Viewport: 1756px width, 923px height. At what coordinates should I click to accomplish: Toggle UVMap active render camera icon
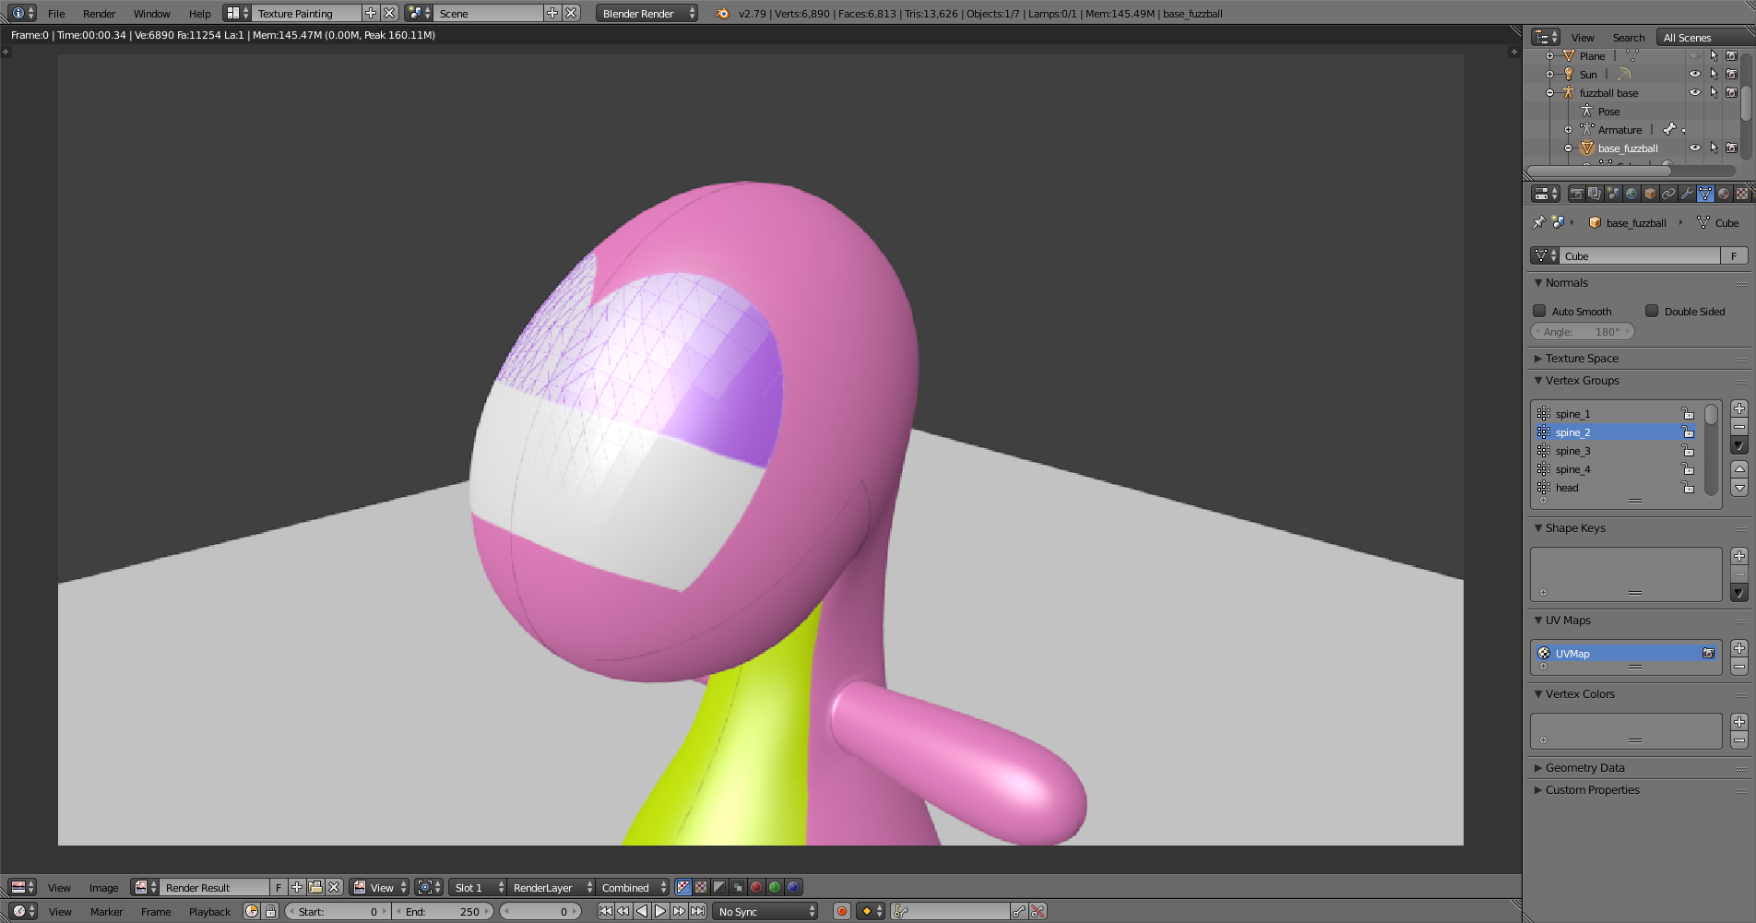pos(1708,653)
